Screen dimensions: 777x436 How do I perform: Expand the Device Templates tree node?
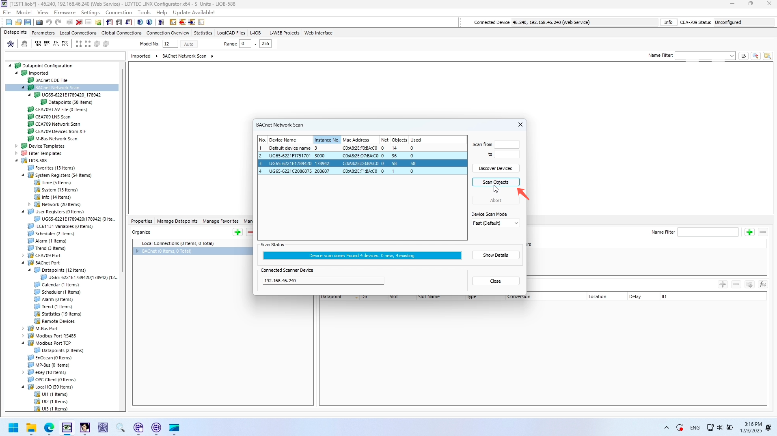coord(17,146)
